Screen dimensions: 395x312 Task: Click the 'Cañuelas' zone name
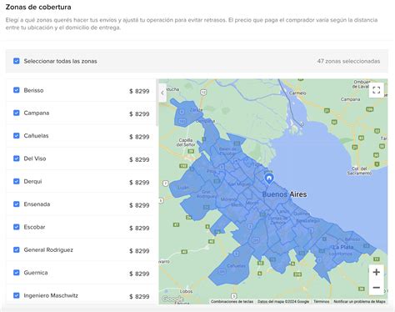36,136
